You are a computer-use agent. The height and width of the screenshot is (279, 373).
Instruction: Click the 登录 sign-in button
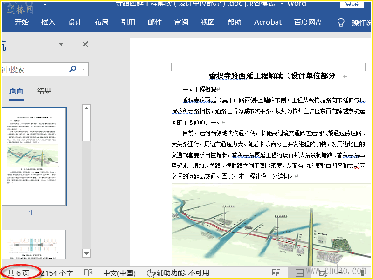point(352,4)
